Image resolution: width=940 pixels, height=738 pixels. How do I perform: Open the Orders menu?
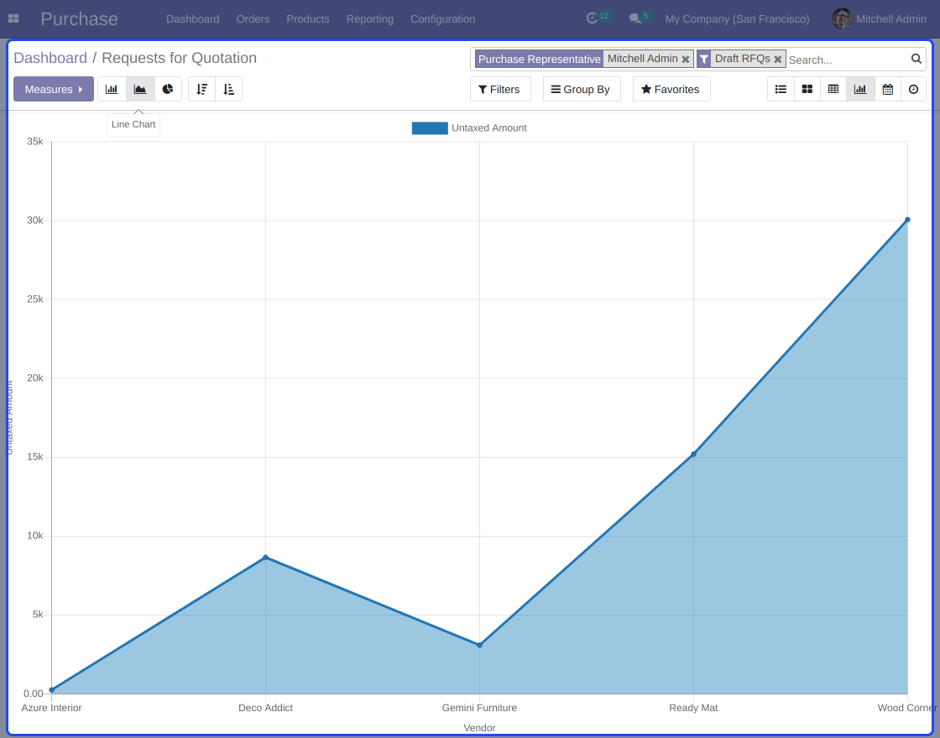(253, 19)
